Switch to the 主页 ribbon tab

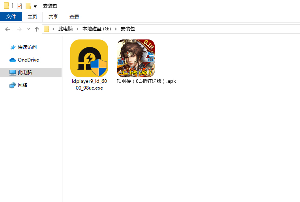tap(32, 17)
